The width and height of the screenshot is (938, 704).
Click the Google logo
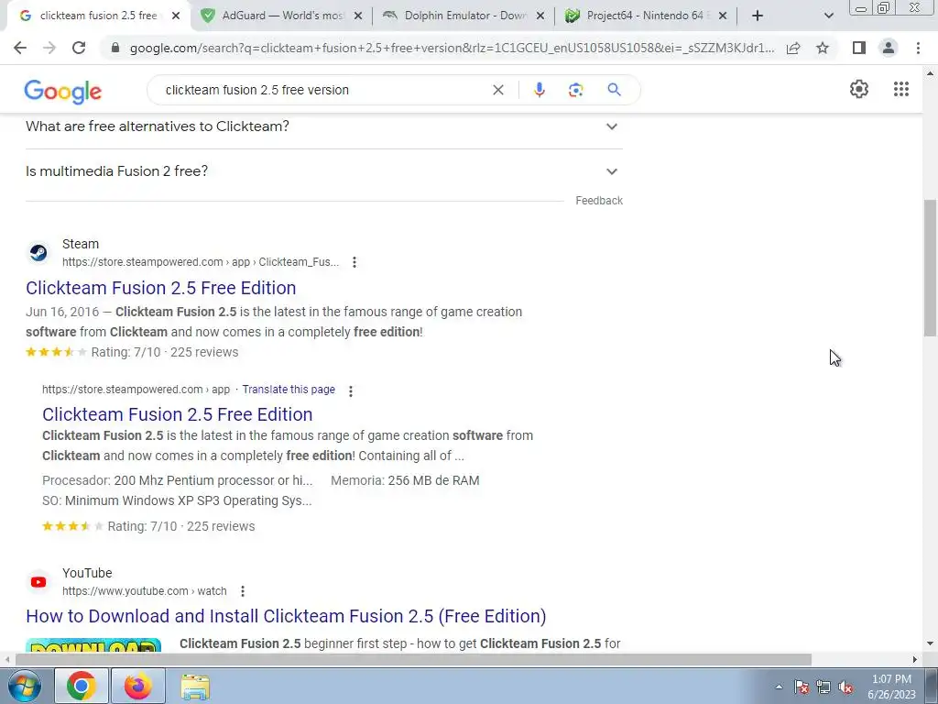click(x=63, y=92)
